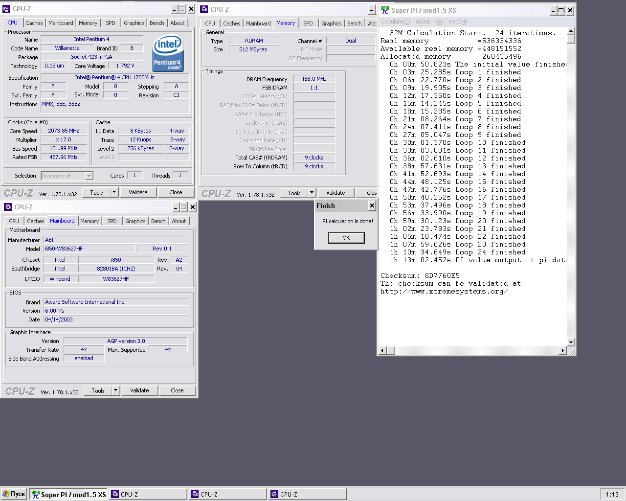This screenshot has height=501, width=626.
Task: Select the Memory tab in the Mainboard window
Action: pos(89,221)
